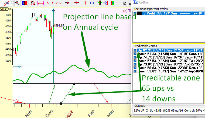Image resolution: width=205 pixels, height=118 pixels.
Task: Click the red arrow-to-bar end icon
Action: 84,3
